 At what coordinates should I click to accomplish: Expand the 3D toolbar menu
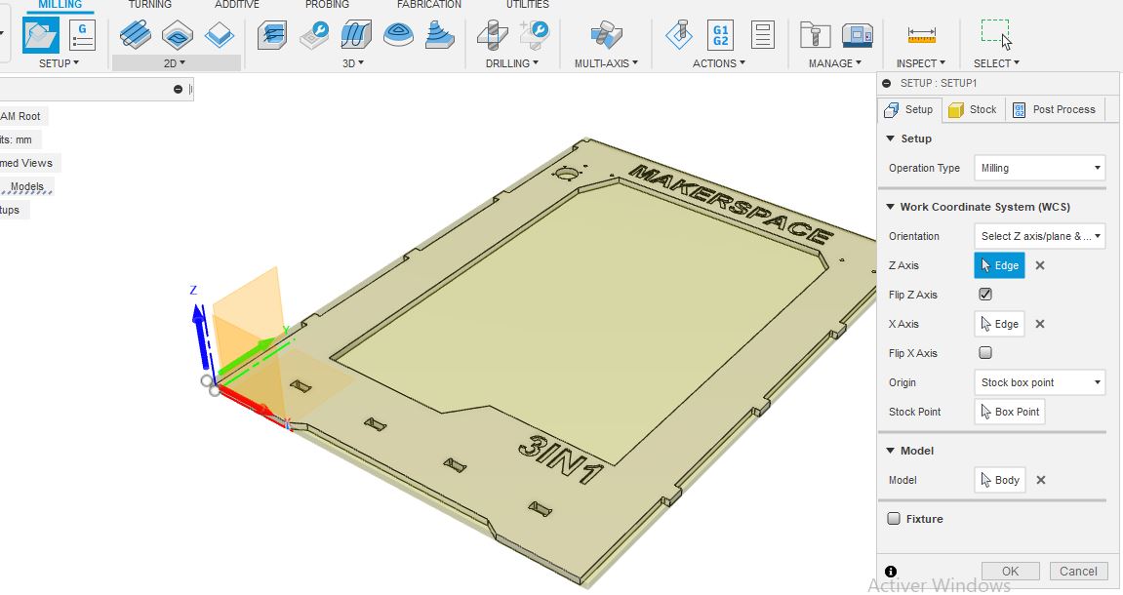[x=352, y=63]
